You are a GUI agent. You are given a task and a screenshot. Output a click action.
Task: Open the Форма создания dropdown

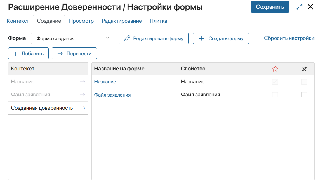point(73,38)
